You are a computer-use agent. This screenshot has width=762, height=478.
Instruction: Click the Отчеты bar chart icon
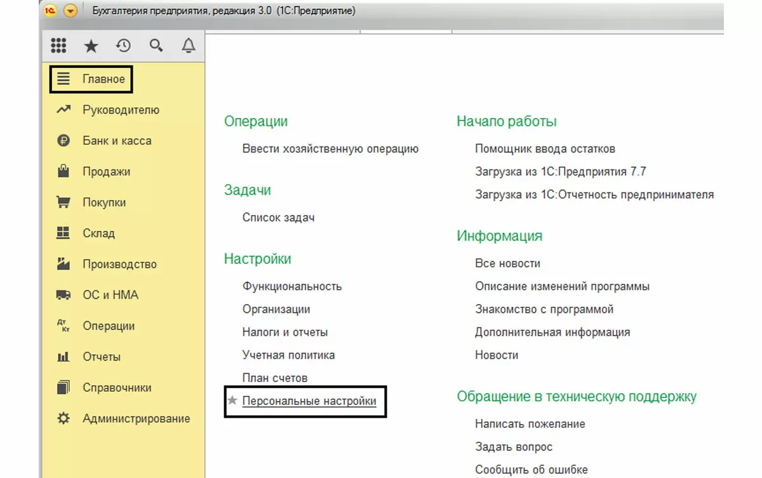(x=63, y=357)
